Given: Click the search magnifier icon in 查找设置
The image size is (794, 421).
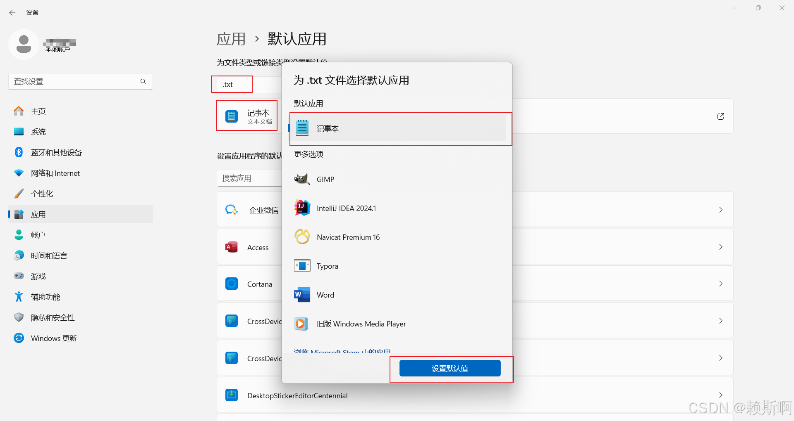Looking at the screenshot, I should point(143,81).
